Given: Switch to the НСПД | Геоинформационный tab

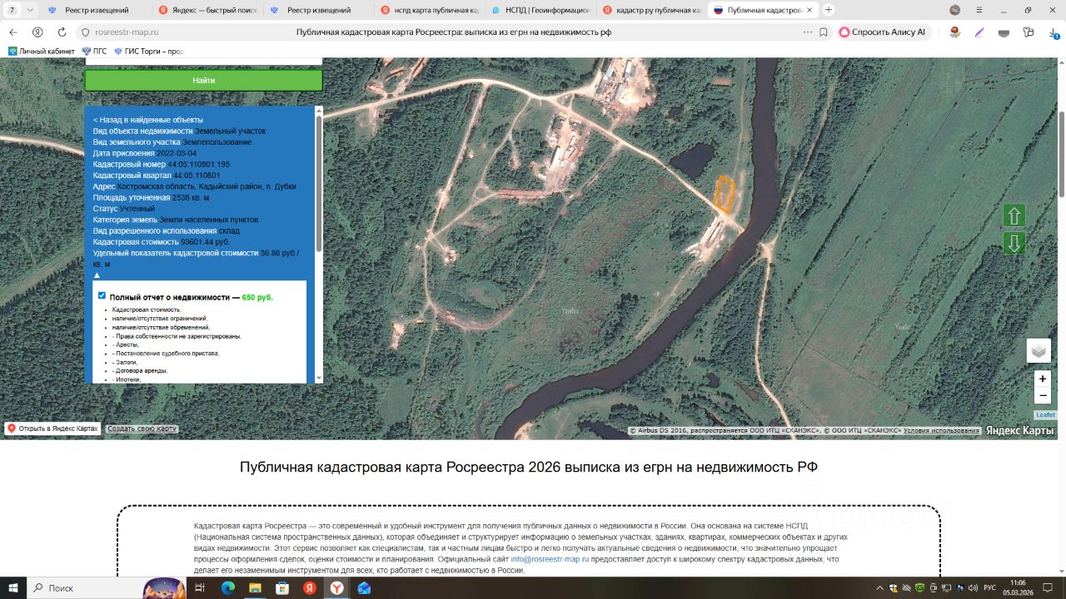Looking at the screenshot, I should tap(540, 10).
